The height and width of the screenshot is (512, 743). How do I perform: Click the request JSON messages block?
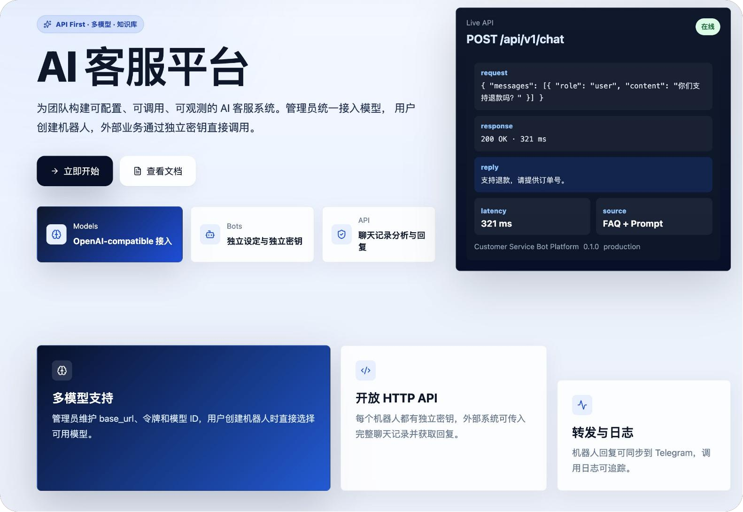coord(593,87)
